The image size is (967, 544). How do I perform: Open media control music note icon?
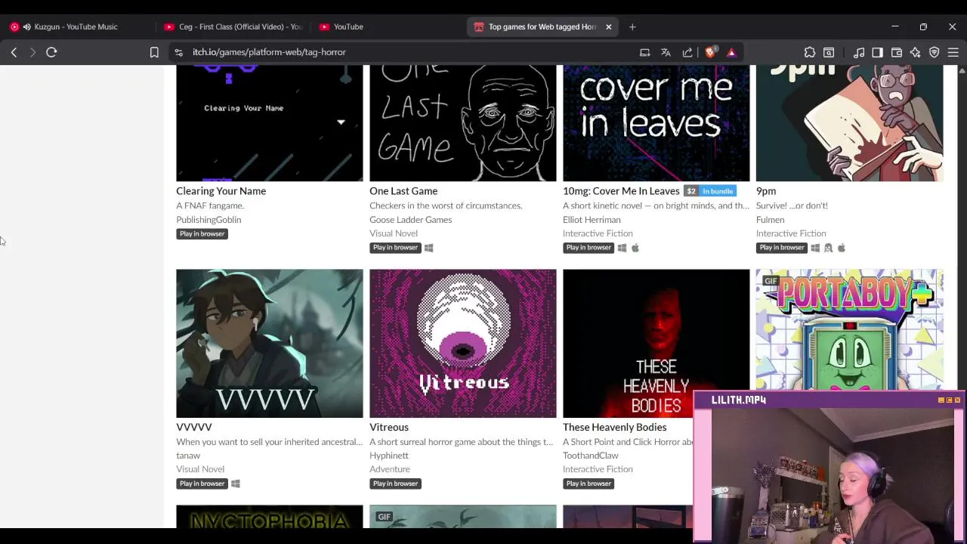pyautogui.click(x=859, y=52)
